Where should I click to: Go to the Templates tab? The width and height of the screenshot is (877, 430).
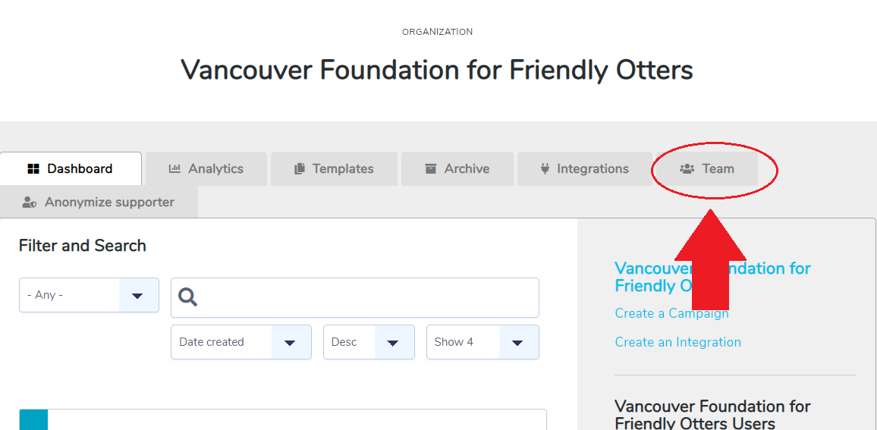click(334, 169)
